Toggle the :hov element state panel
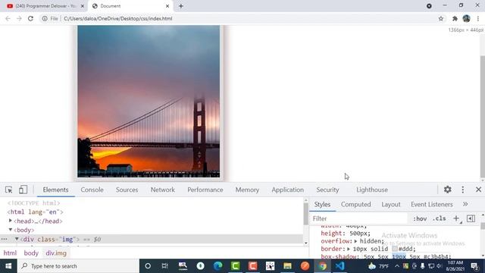The image size is (485, 273). pos(420,218)
